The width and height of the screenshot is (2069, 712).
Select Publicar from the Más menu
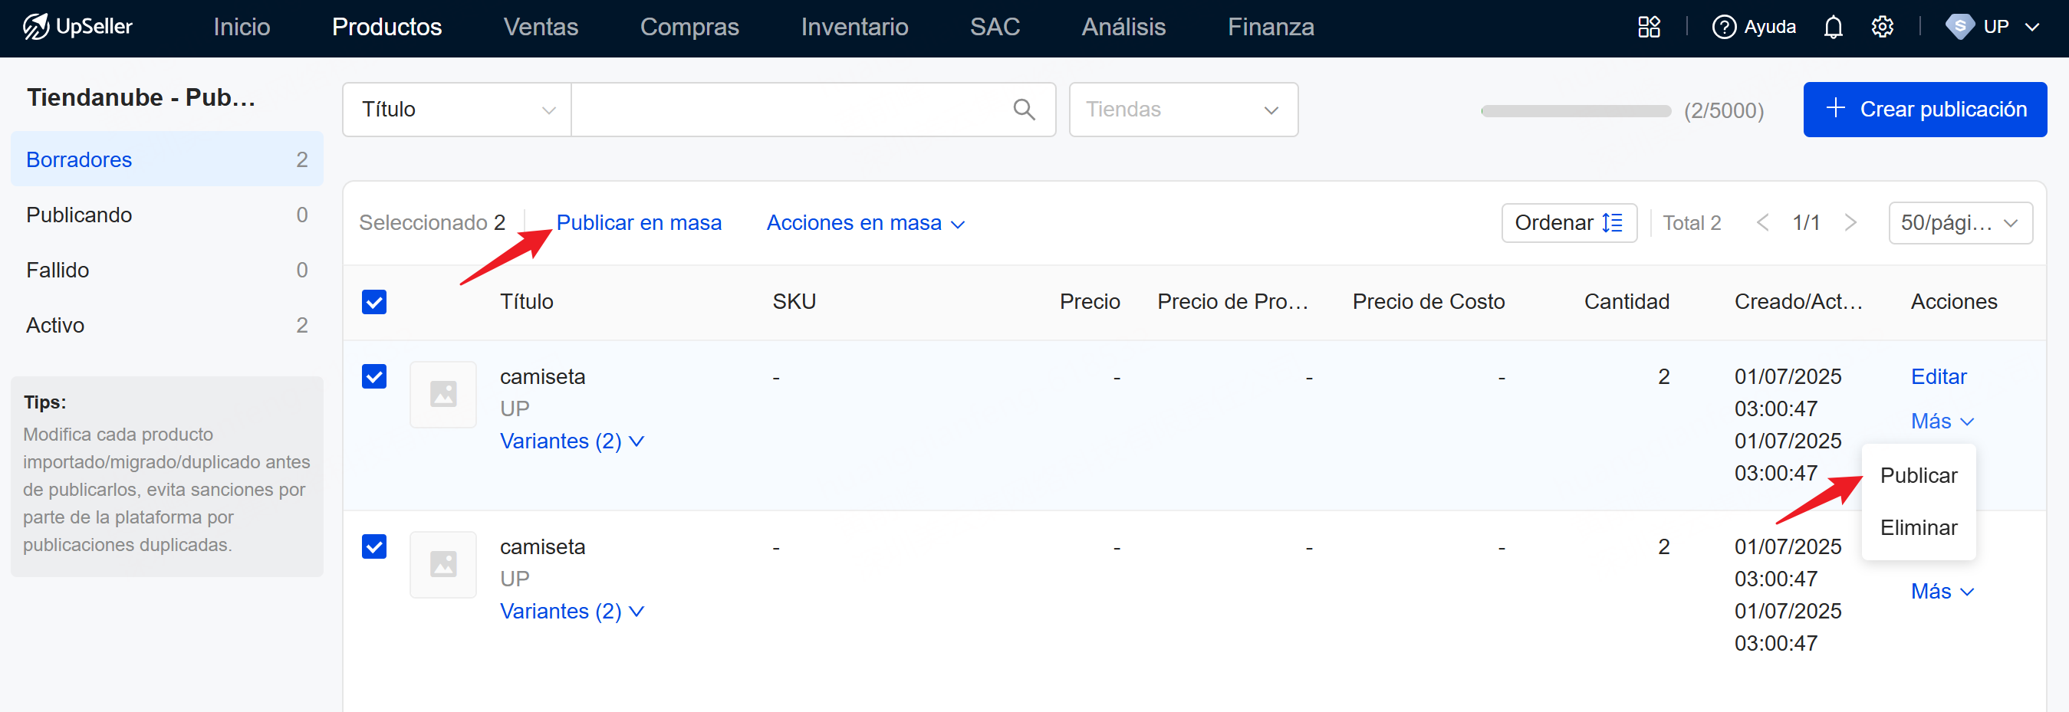(x=1918, y=475)
